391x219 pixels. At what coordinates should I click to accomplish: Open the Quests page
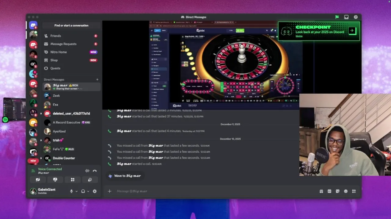[x=71, y=68]
